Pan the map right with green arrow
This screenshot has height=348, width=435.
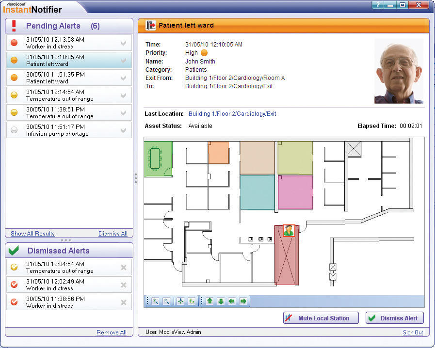[x=243, y=301]
